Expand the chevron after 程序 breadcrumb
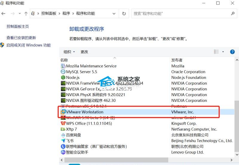This screenshot has height=165, width=239. pyautogui.click(x=73, y=13)
